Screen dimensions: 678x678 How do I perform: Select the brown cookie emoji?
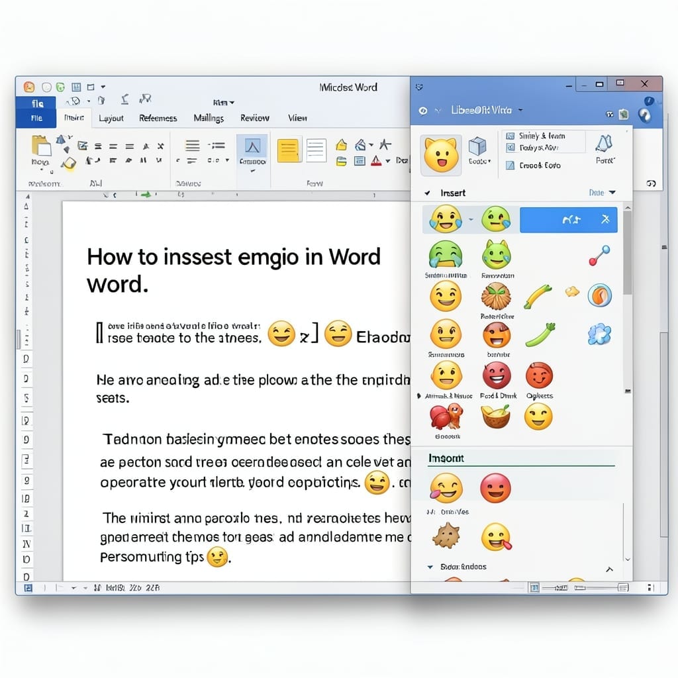446,535
